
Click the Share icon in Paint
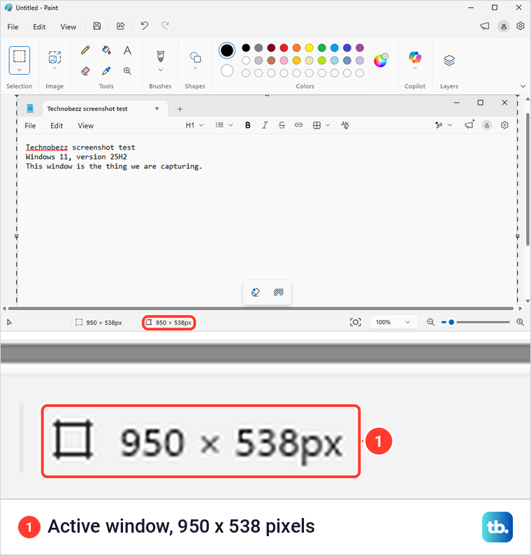[120, 26]
